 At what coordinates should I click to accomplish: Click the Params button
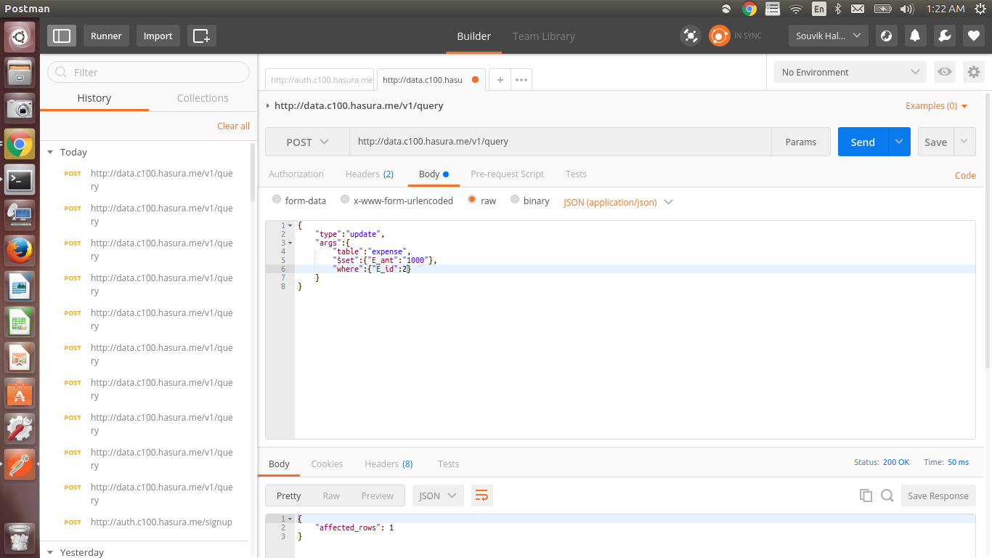coord(800,142)
